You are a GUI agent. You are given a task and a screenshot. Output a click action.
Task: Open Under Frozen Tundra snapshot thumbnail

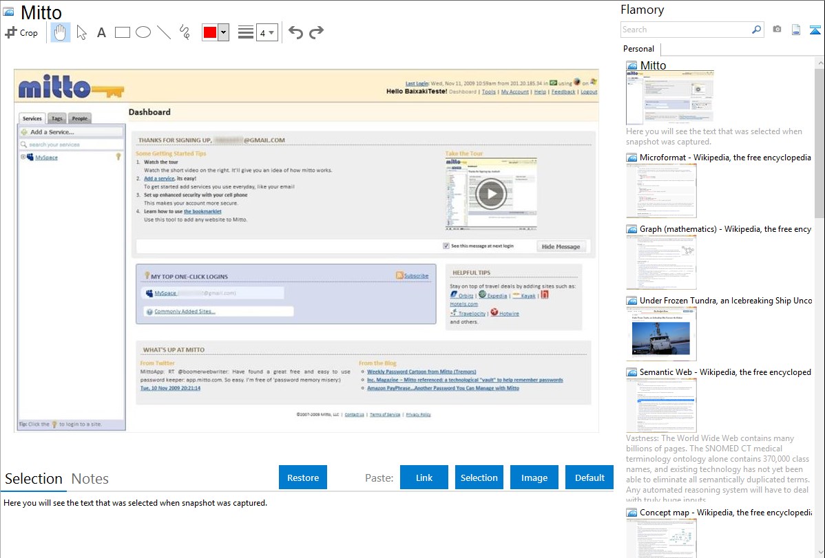[661, 334]
